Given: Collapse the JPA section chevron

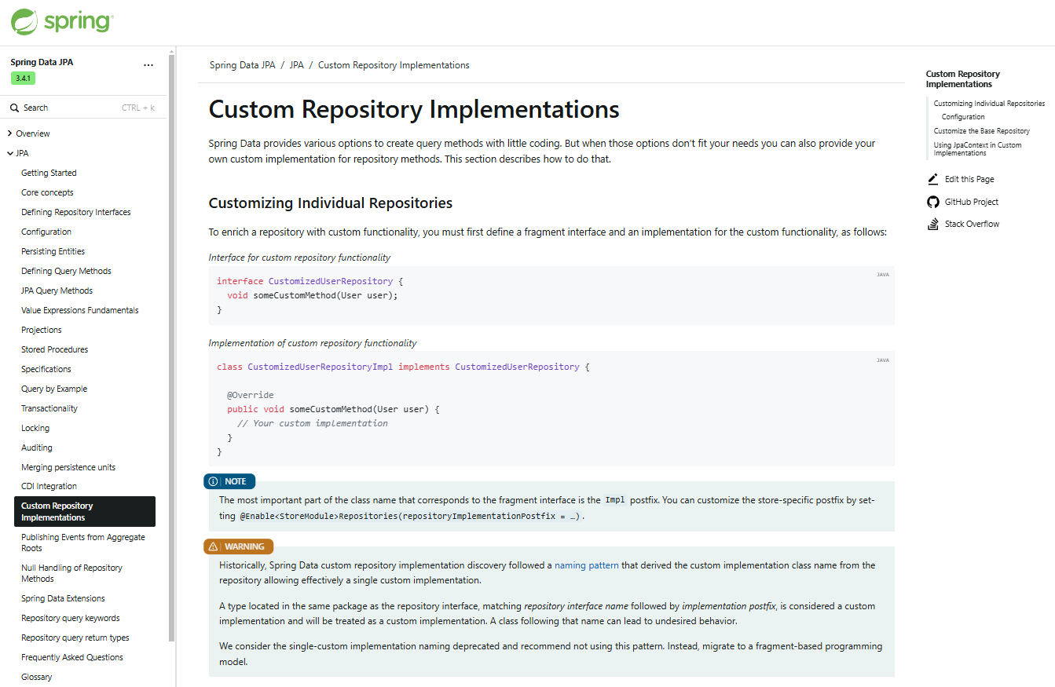Looking at the screenshot, I should 10,153.
